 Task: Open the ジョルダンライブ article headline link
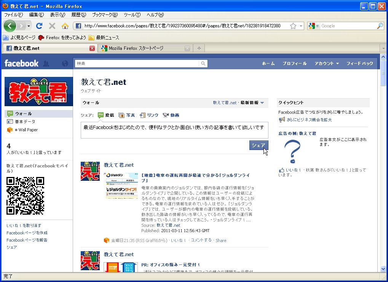tap(195, 178)
